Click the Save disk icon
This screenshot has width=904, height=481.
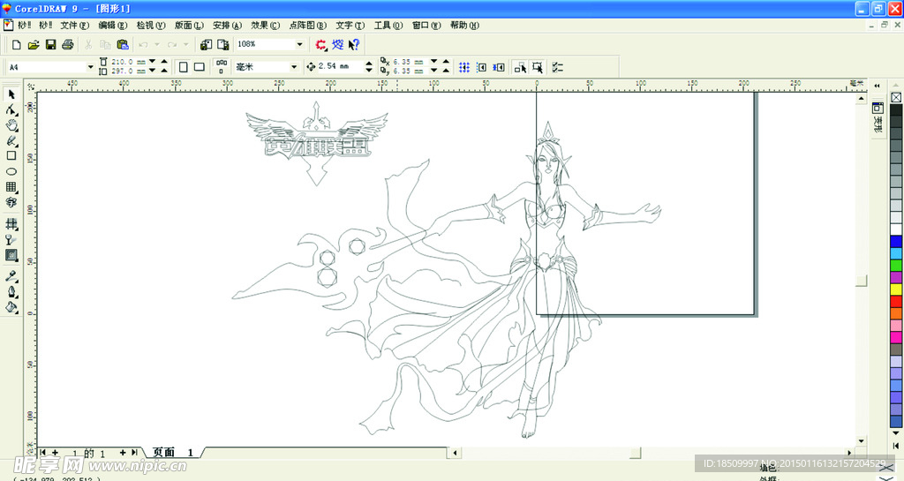[50, 45]
